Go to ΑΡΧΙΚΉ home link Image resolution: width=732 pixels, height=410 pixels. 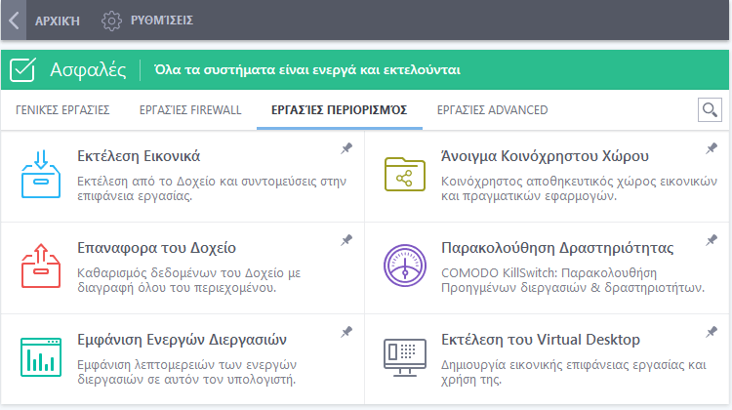point(58,21)
